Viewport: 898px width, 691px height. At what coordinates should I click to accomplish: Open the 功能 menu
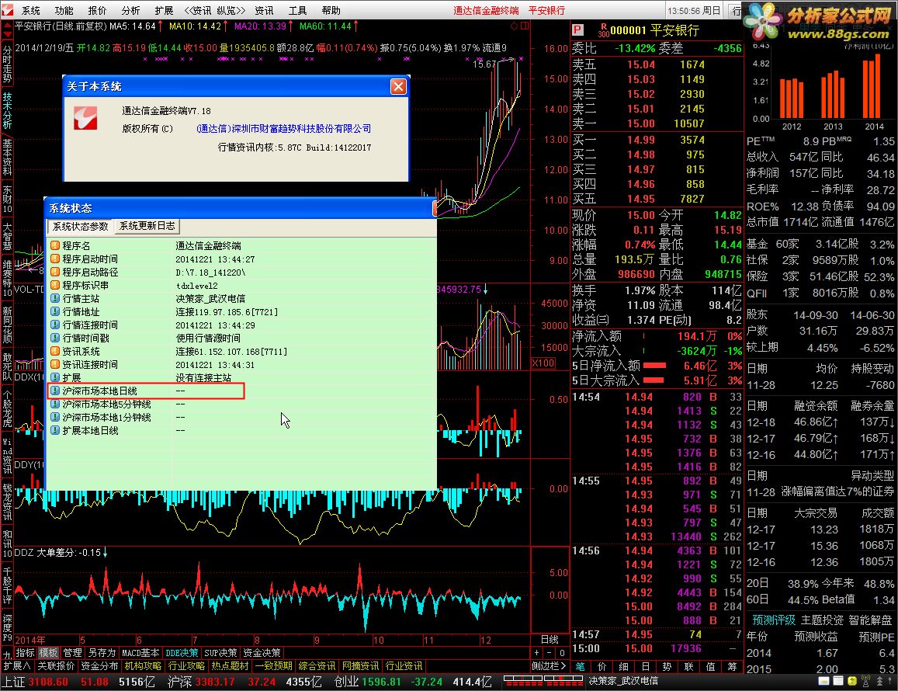(x=64, y=10)
